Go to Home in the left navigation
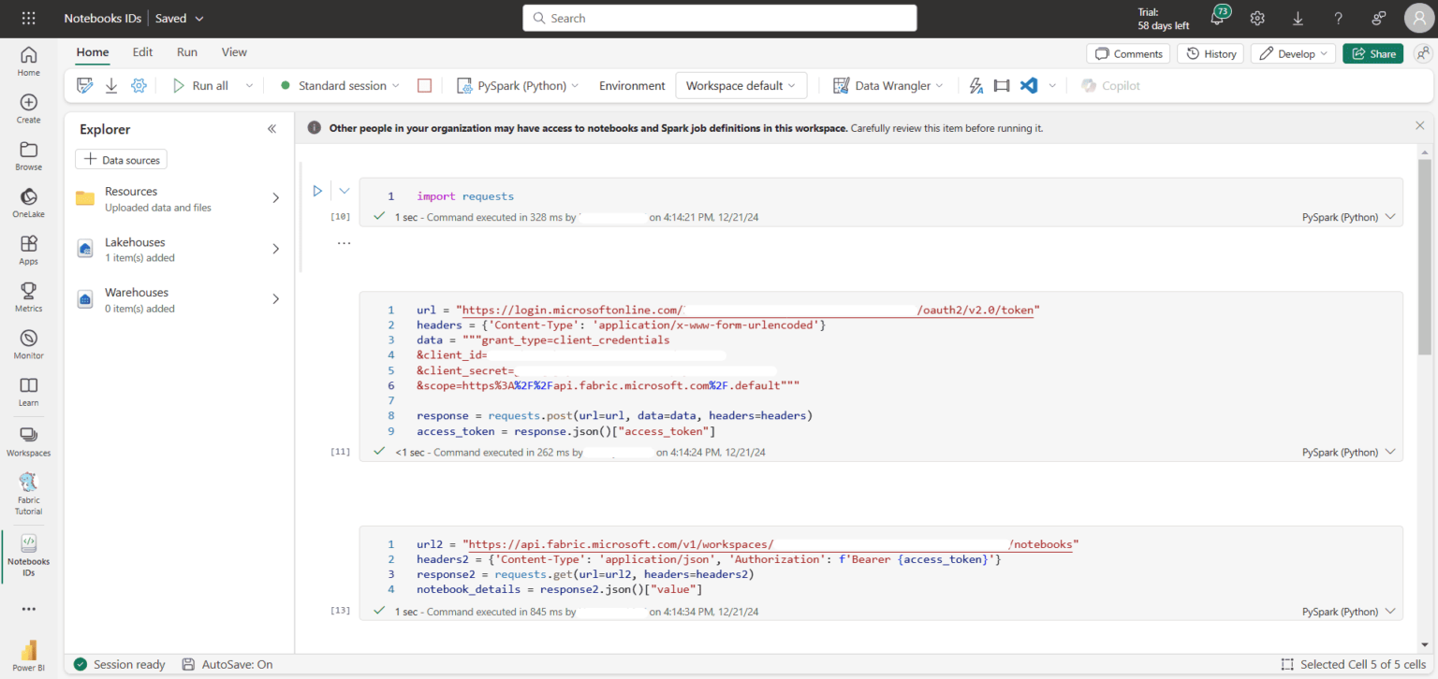 point(28,62)
